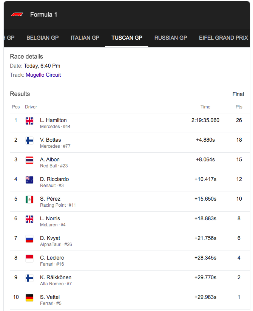Image resolution: width=253 pixels, height=311 pixels.
Task: Click the Monaco flag next to C. Leclerc
Action: (x=29, y=258)
